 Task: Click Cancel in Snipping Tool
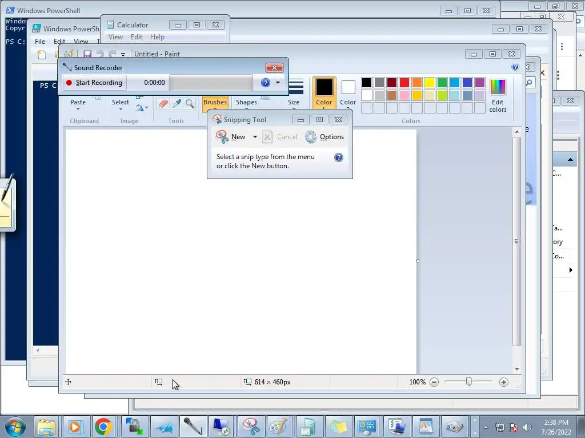[x=280, y=137]
